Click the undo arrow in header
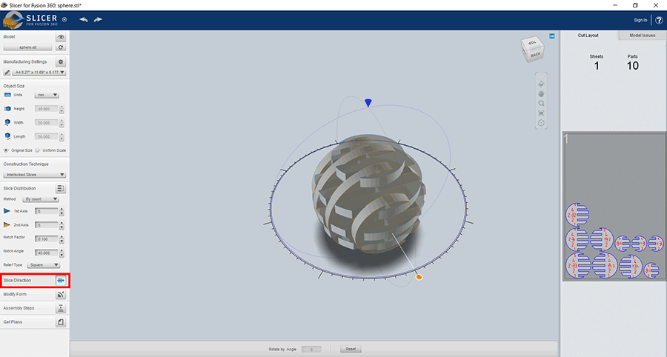 [x=84, y=19]
